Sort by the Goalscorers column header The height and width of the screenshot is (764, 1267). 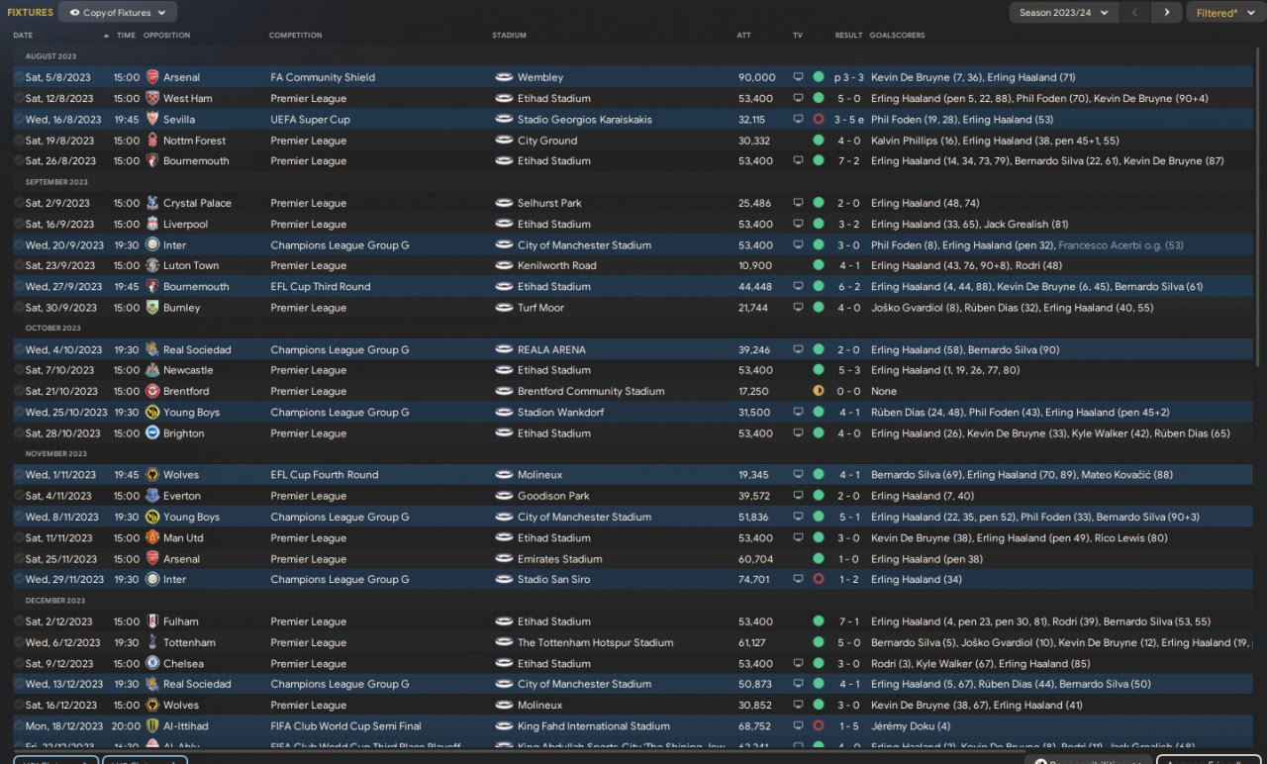coord(897,36)
